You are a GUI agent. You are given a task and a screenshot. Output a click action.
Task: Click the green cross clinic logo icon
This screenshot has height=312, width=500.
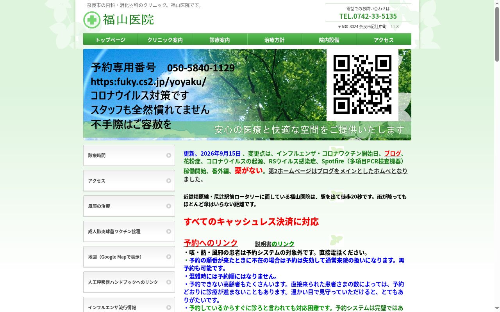point(92,20)
